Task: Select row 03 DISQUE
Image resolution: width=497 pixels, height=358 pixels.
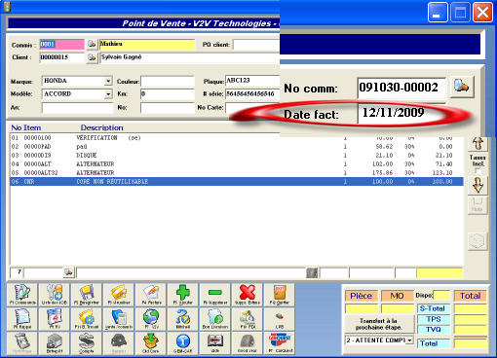Action: pyautogui.click(x=237, y=156)
